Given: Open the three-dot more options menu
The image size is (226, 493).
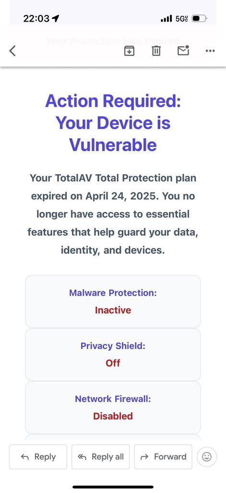Looking at the screenshot, I should click(x=210, y=51).
